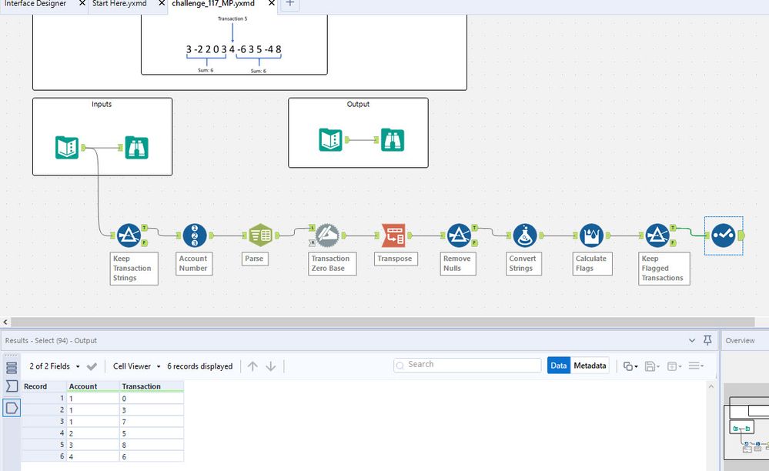Screen dimensions: 769x471
Task: Expand the 2 of 2 Fields dropdown
Action: [55, 366]
